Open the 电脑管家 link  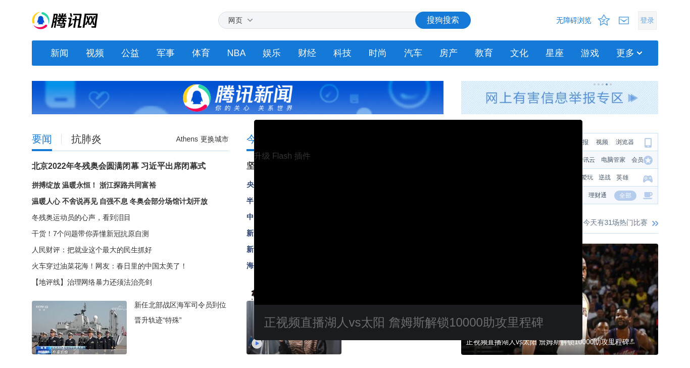(613, 160)
